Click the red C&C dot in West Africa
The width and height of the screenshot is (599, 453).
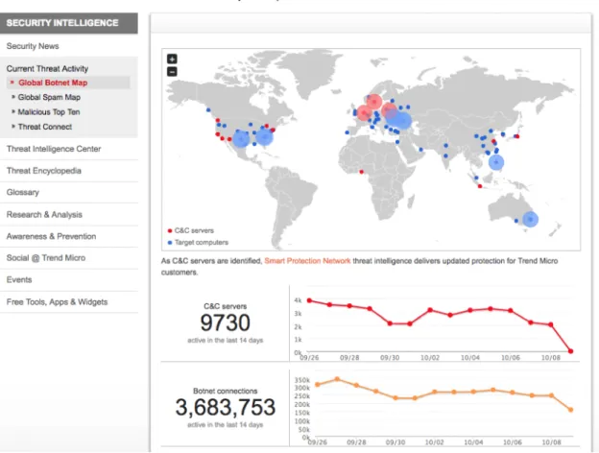pyautogui.click(x=361, y=172)
